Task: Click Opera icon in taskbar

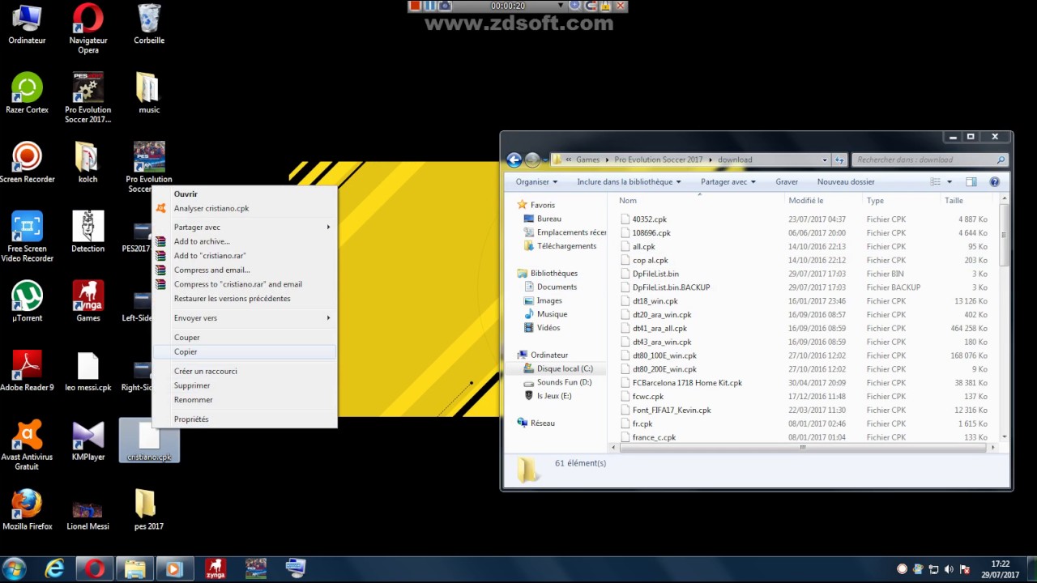Action: point(95,569)
